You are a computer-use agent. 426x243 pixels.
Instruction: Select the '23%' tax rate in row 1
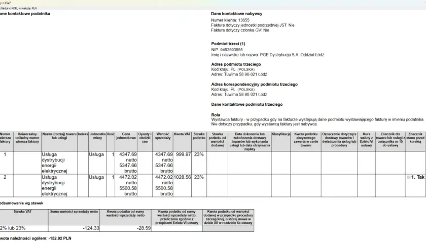tap(199, 154)
